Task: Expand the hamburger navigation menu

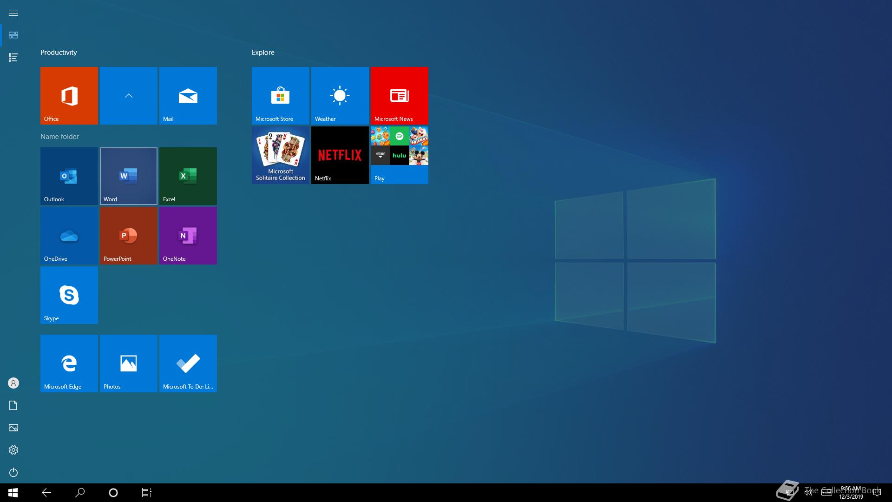Action: tap(13, 13)
